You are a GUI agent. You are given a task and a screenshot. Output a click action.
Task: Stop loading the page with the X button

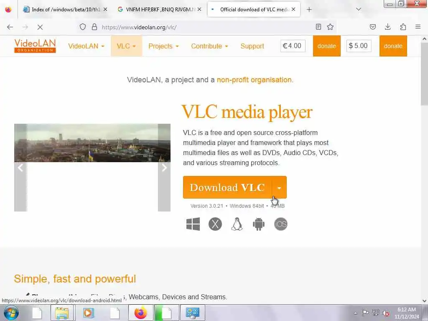[x=40, y=27]
